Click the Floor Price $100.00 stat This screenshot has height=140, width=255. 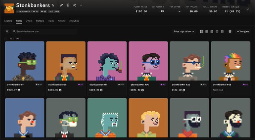pyautogui.click(x=140, y=9)
